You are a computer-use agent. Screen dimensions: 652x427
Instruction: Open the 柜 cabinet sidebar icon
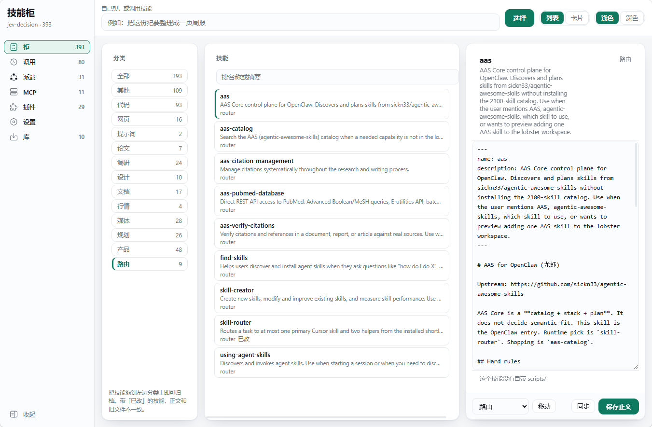14,47
